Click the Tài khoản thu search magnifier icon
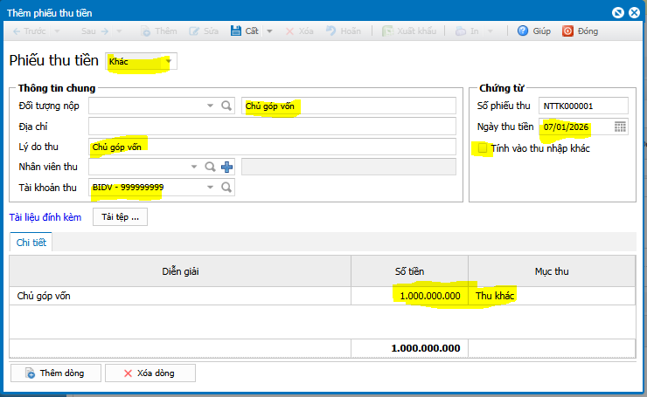The height and width of the screenshot is (397, 647). [x=226, y=188]
